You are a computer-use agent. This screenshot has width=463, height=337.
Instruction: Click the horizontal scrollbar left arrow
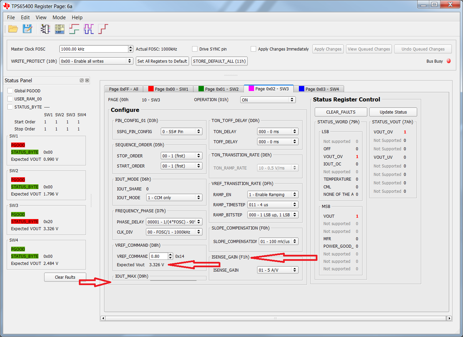point(103,318)
